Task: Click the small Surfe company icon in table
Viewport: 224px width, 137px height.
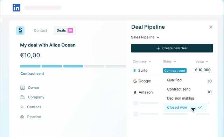Action: tap(134, 70)
